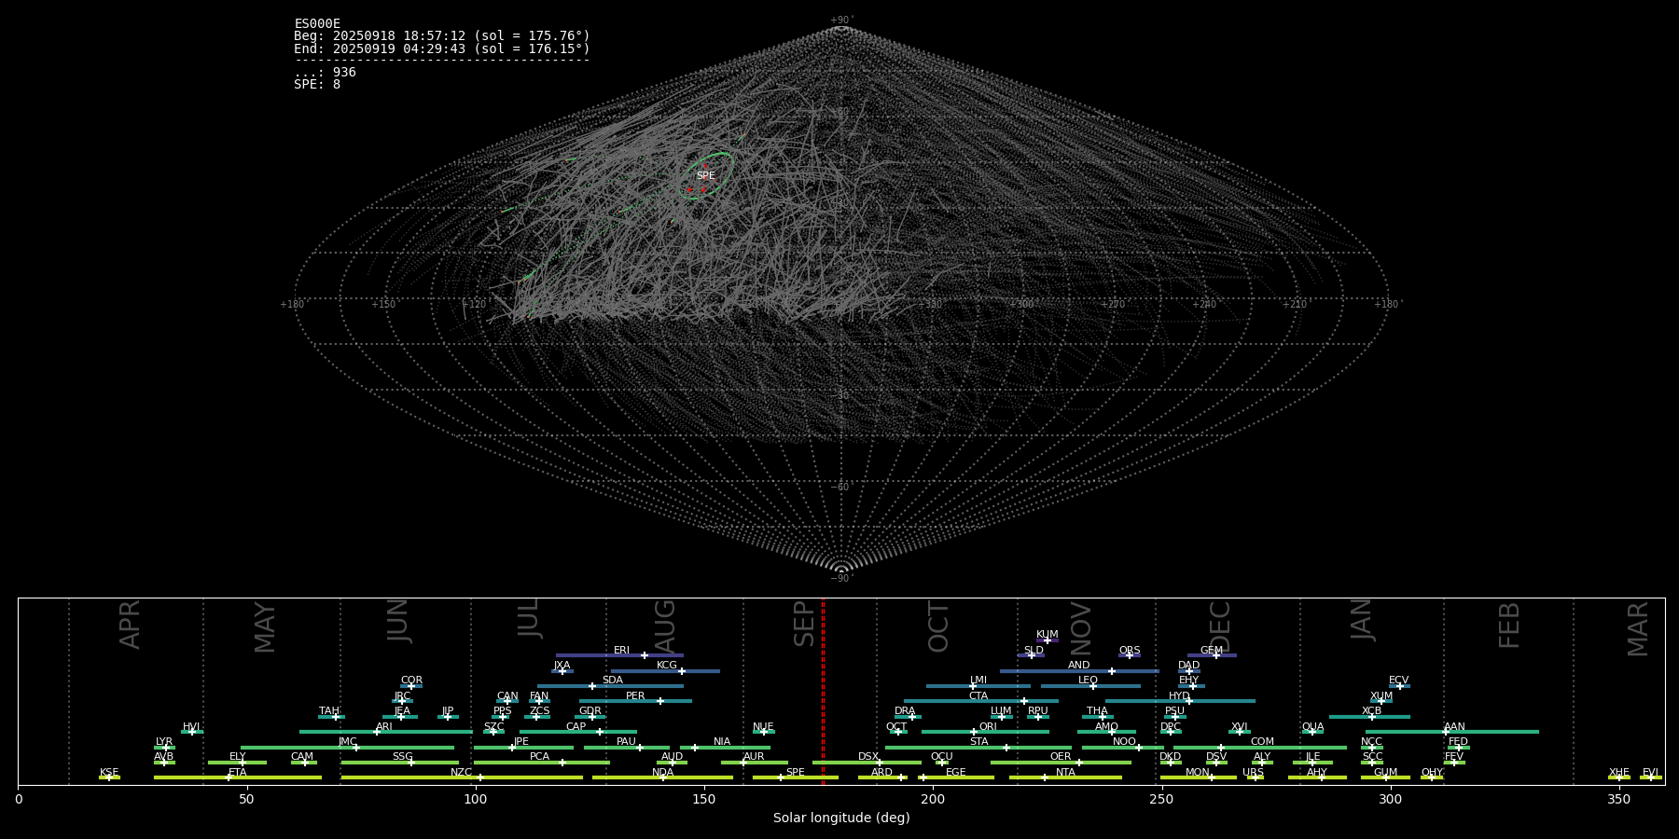
Task: Select the DRA shower label in timeline
Action: (x=905, y=711)
